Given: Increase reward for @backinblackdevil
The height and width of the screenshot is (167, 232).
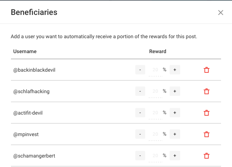Looking at the screenshot, I should [175, 69].
